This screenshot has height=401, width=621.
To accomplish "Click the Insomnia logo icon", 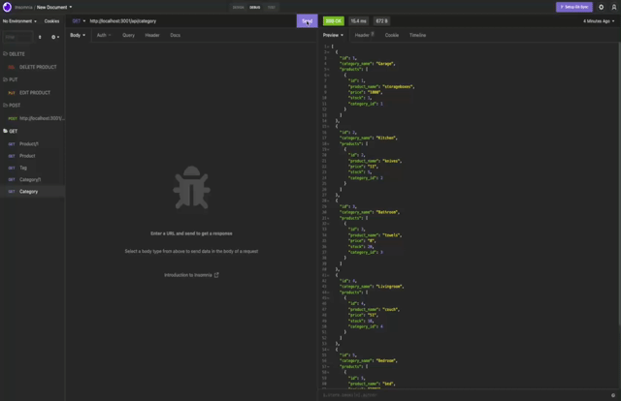I will tap(7, 7).
